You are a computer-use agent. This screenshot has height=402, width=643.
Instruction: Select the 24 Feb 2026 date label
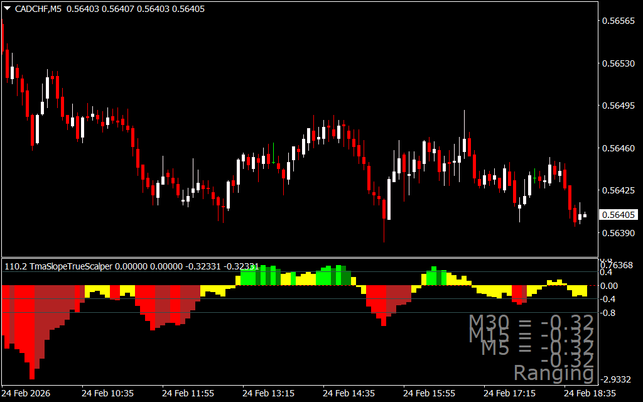[25, 393]
